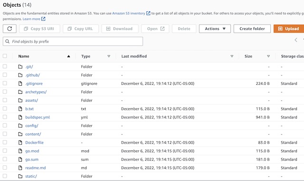Open the b.txt object link
304x181 pixels.
click(x=29, y=109)
